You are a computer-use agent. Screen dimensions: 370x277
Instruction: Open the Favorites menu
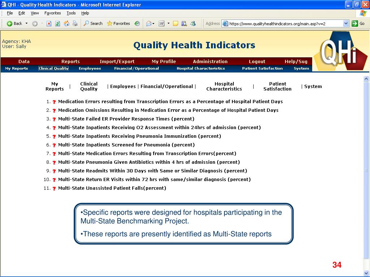53,13
